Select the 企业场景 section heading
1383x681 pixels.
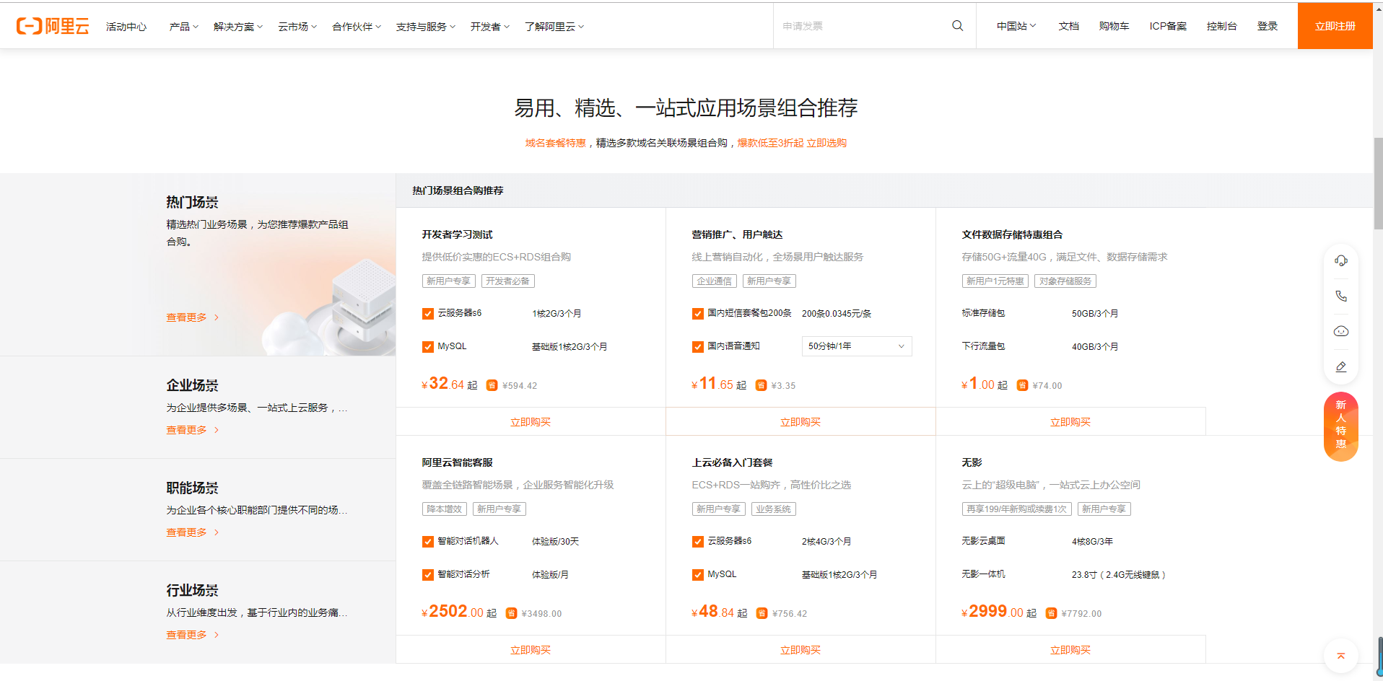[x=192, y=385]
